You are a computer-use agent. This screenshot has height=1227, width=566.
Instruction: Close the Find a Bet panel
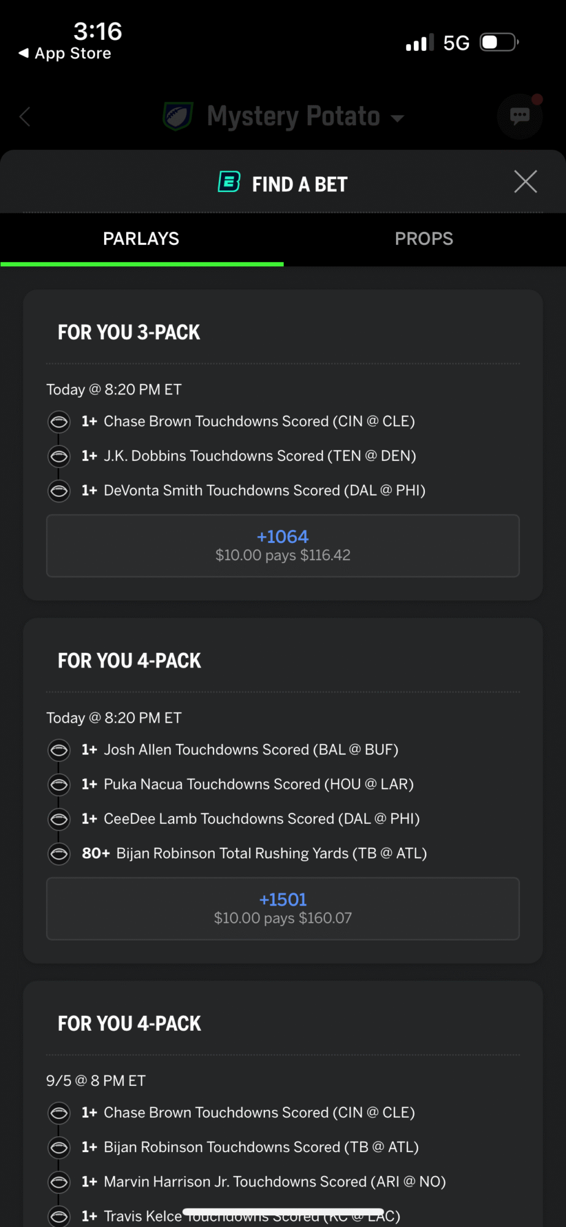click(x=525, y=182)
